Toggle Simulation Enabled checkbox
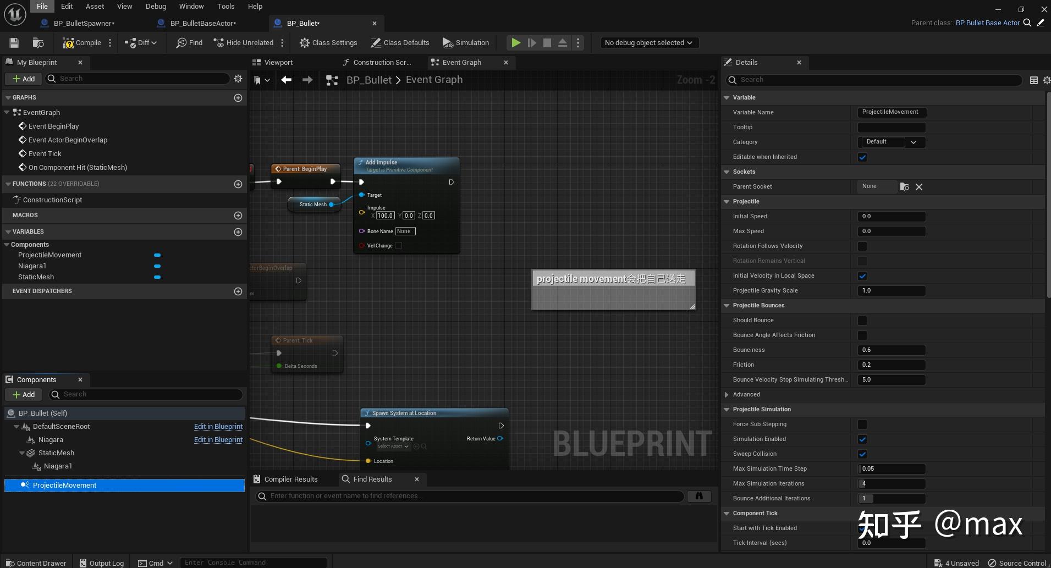The height and width of the screenshot is (568, 1051). pyautogui.click(x=862, y=439)
